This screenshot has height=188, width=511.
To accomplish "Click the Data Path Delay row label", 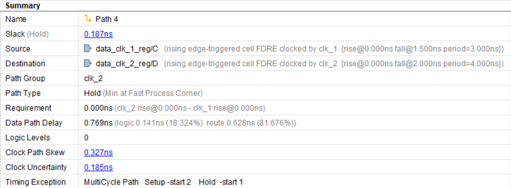I will (34, 123).
